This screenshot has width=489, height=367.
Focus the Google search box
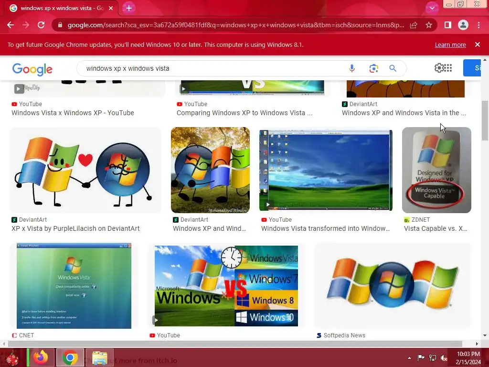(212, 68)
